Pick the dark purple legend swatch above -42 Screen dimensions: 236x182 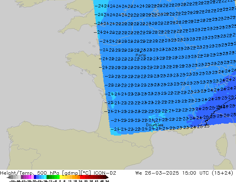pos(22,177)
